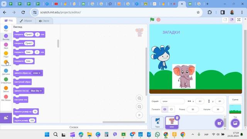
Task: Click the 'задати розмір 100' block
Action: (25, 120)
